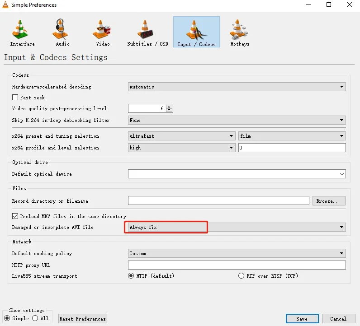Select RTP over RTSP (TCP) transport
Screen dimensions: 360x326
pos(241,275)
